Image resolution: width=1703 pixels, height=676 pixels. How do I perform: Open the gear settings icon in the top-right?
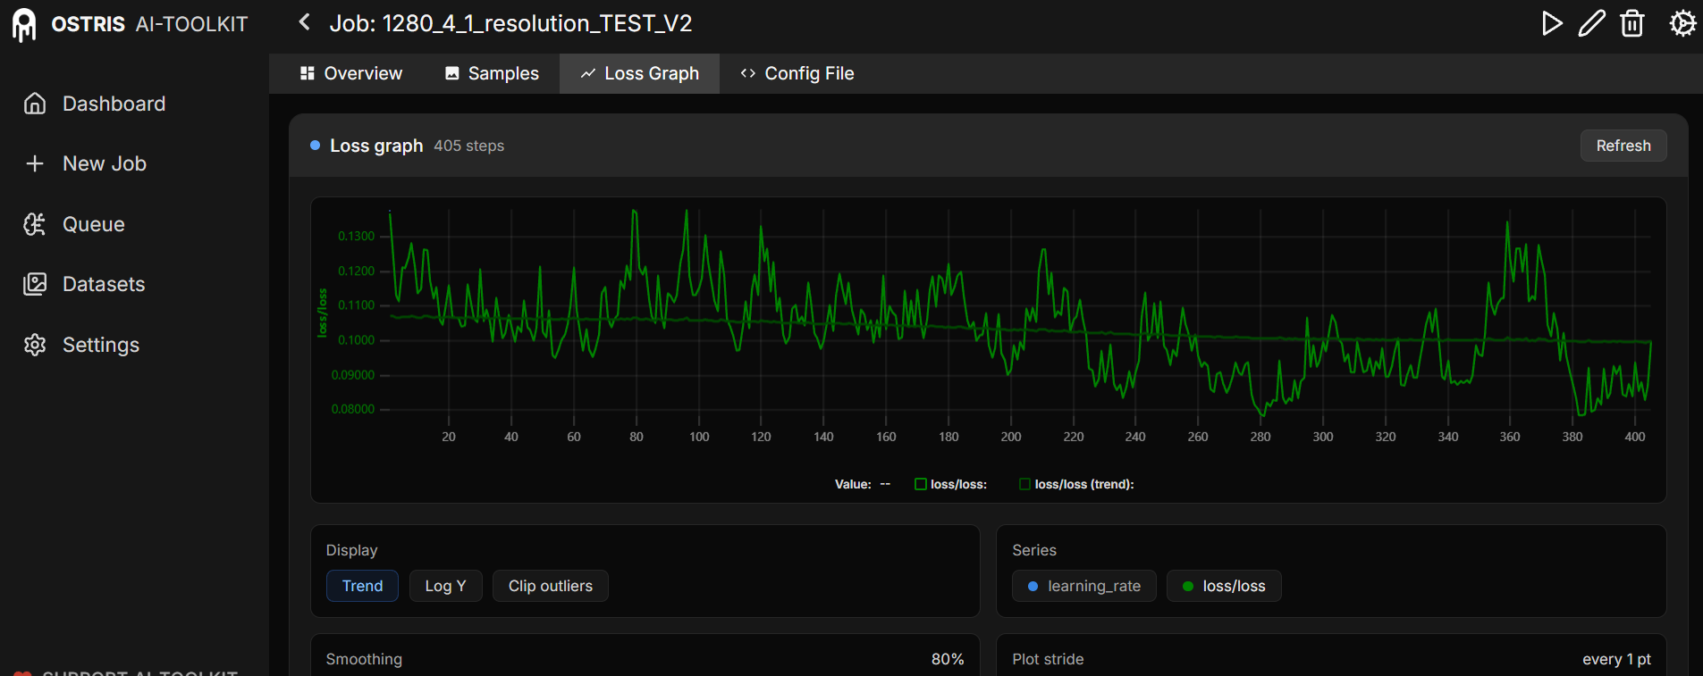[1682, 23]
